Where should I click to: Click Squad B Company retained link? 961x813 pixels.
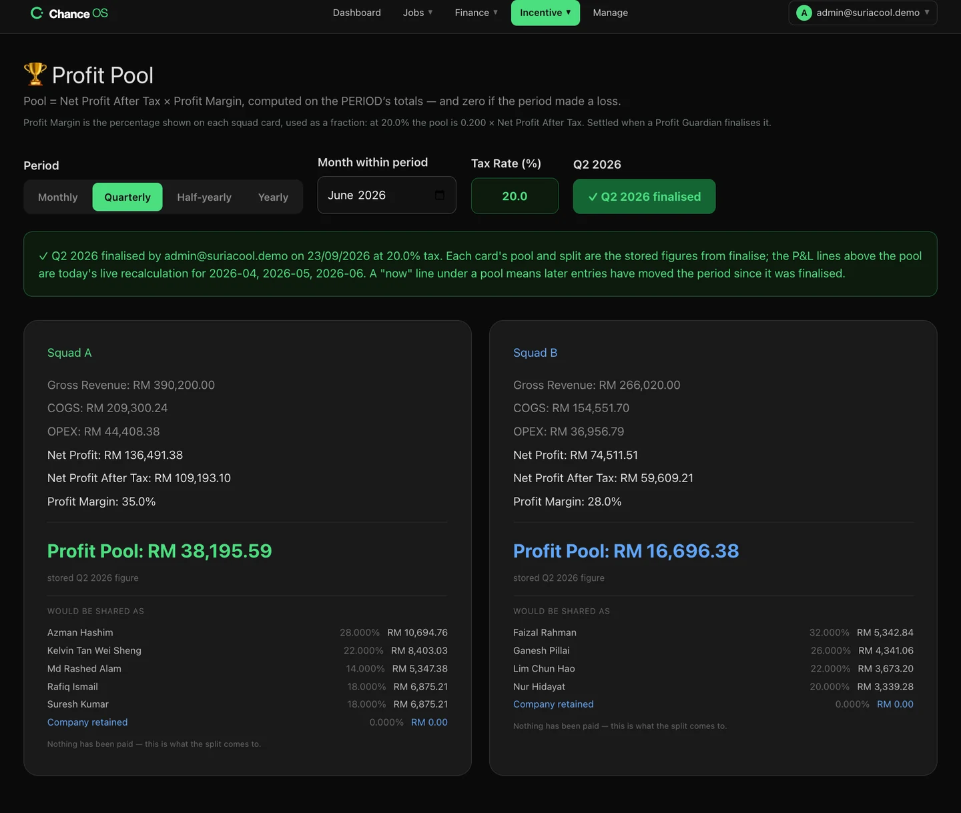pyautogui.click(x=553, y=704)
